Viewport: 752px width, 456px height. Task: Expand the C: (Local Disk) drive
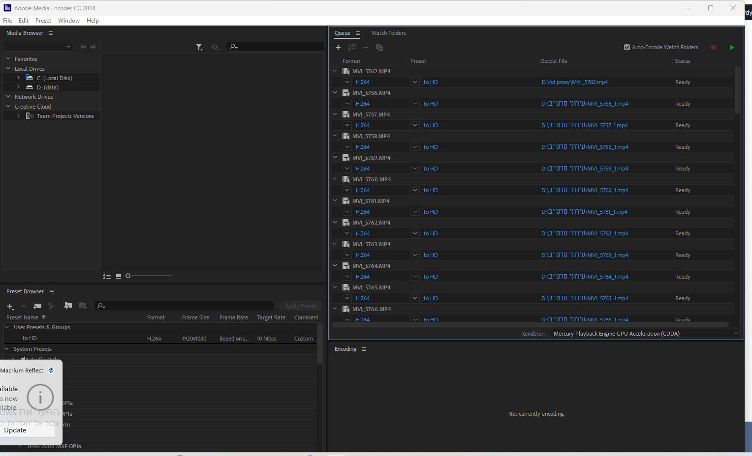tap(19, 78)
